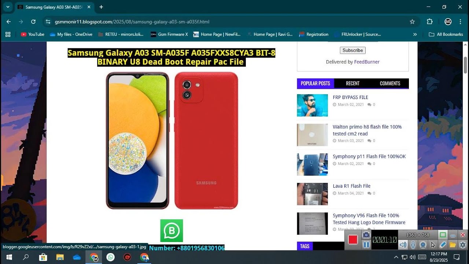Select the green capture region icon
469x264 pixels.
point(443,235)
